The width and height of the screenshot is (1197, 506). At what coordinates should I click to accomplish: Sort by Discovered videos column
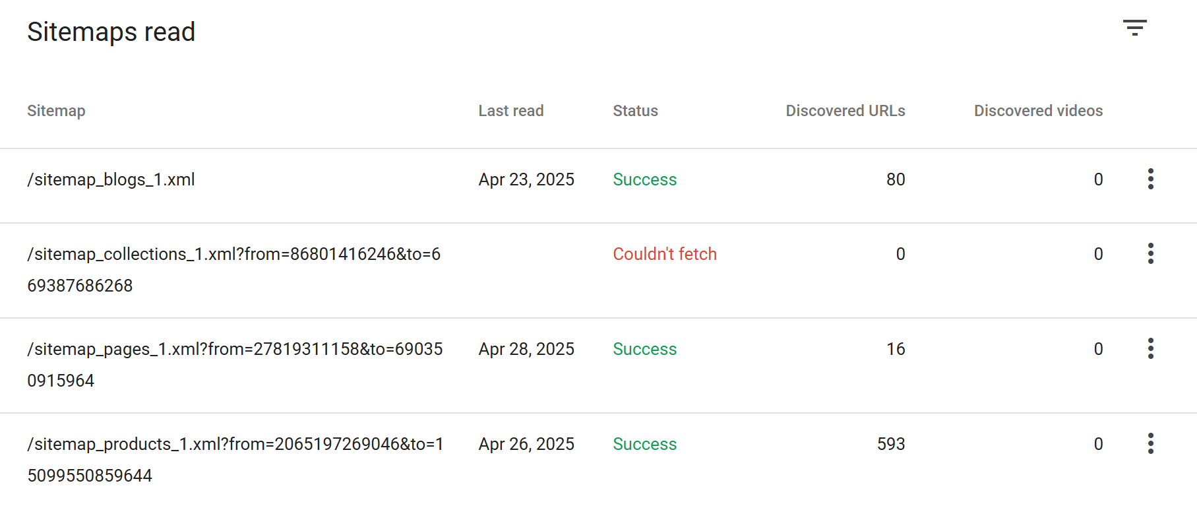[1038, 111]
